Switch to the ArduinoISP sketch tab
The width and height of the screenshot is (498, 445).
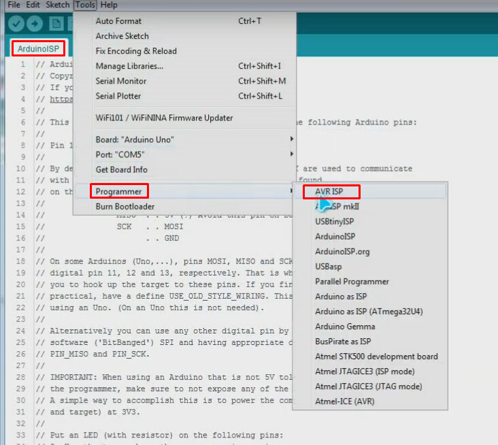(38, 48)
